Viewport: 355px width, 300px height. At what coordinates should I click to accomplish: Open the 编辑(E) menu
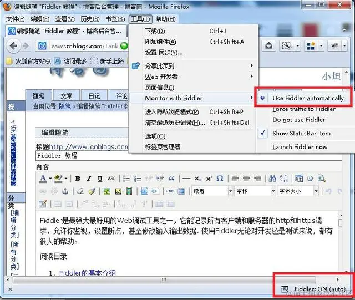coord(40,19)
